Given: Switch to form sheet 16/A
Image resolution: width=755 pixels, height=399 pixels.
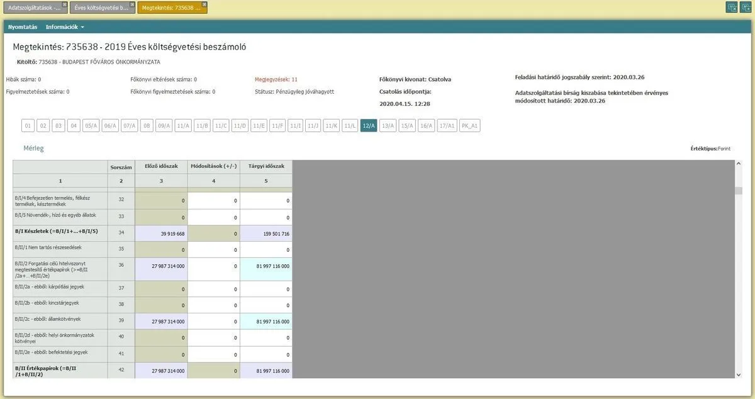Looking at the screenshot, I should tap(427, 125).
